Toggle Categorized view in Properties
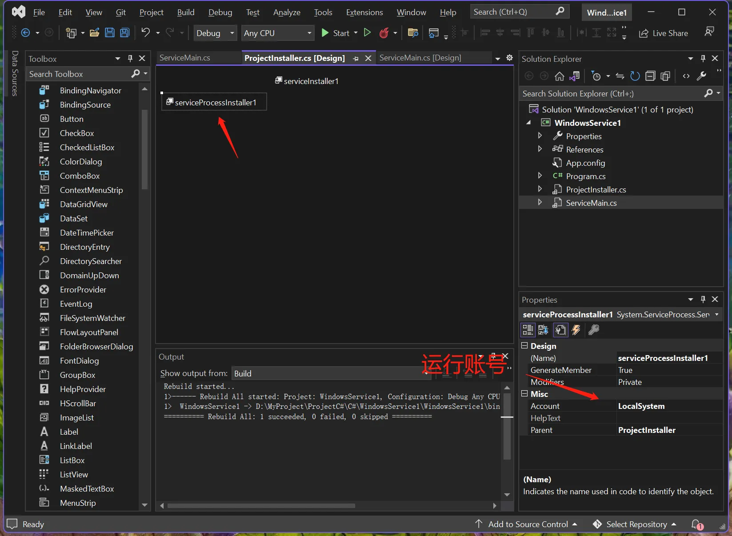 tap(528, 330)
